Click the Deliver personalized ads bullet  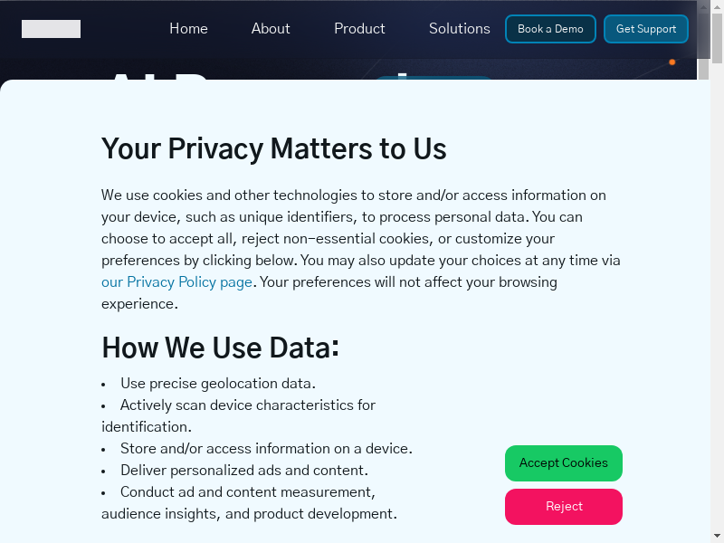pyautogui.click(x=243, y=471)
